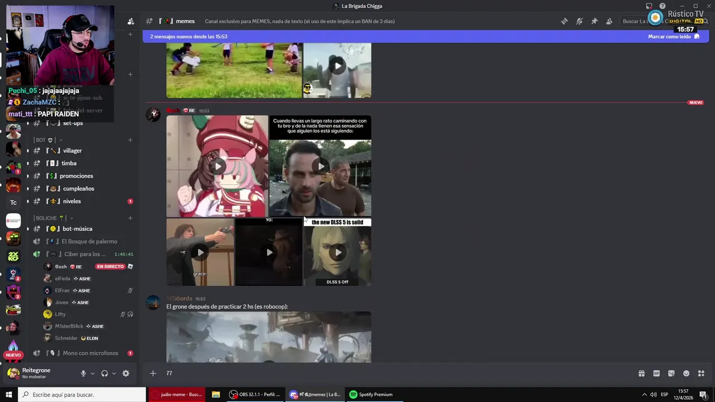Click the Windows taskbar search box

tap(82, 395)
